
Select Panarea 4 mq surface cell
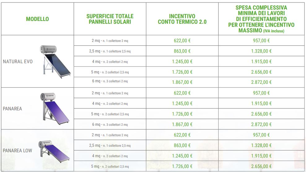(110, 104)
